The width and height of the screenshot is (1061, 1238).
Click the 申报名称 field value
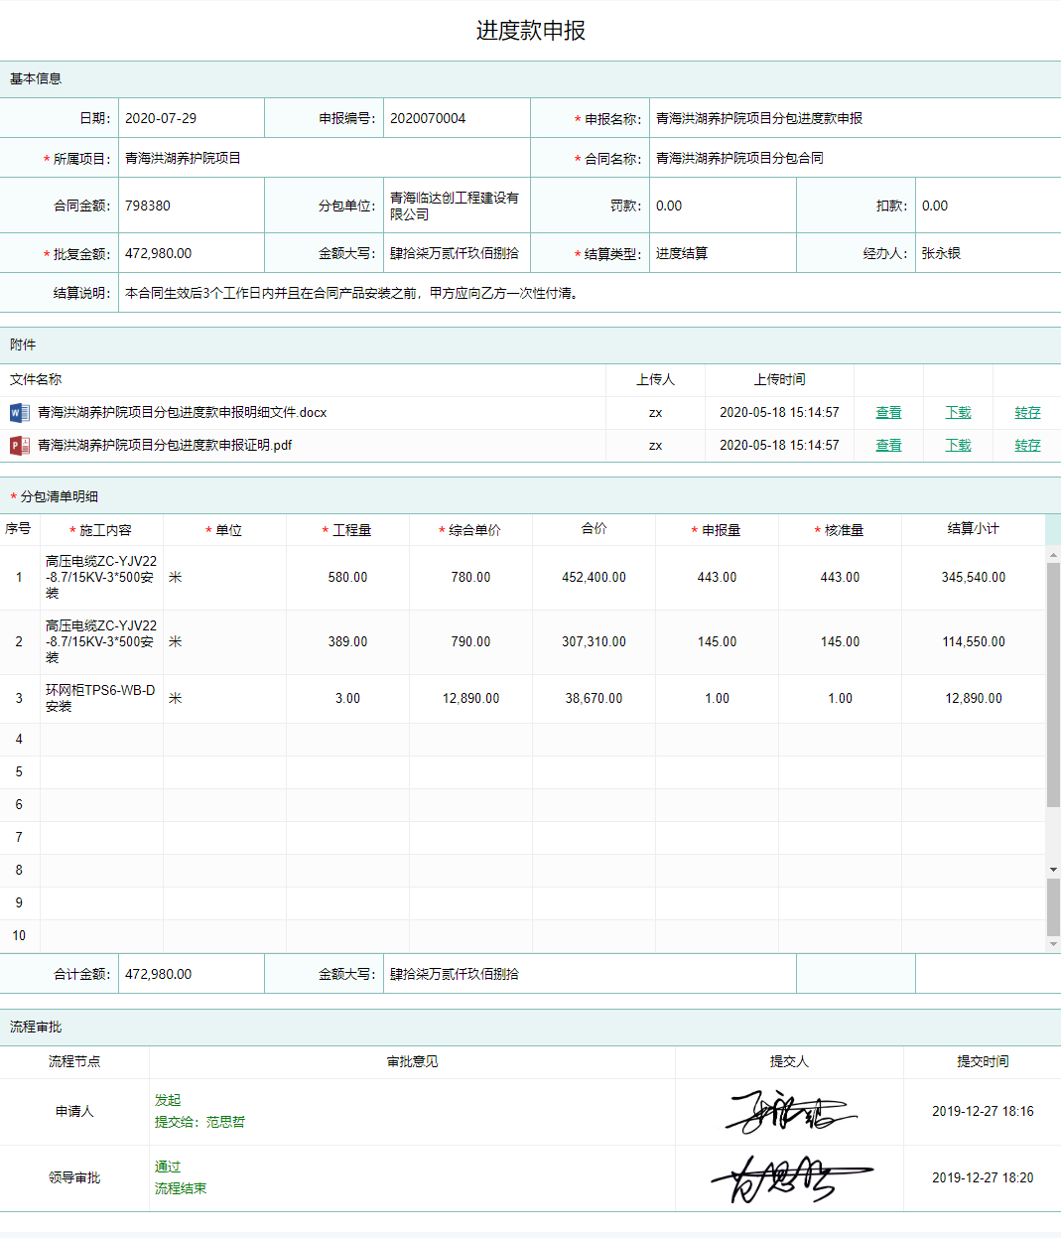point(855,118)
